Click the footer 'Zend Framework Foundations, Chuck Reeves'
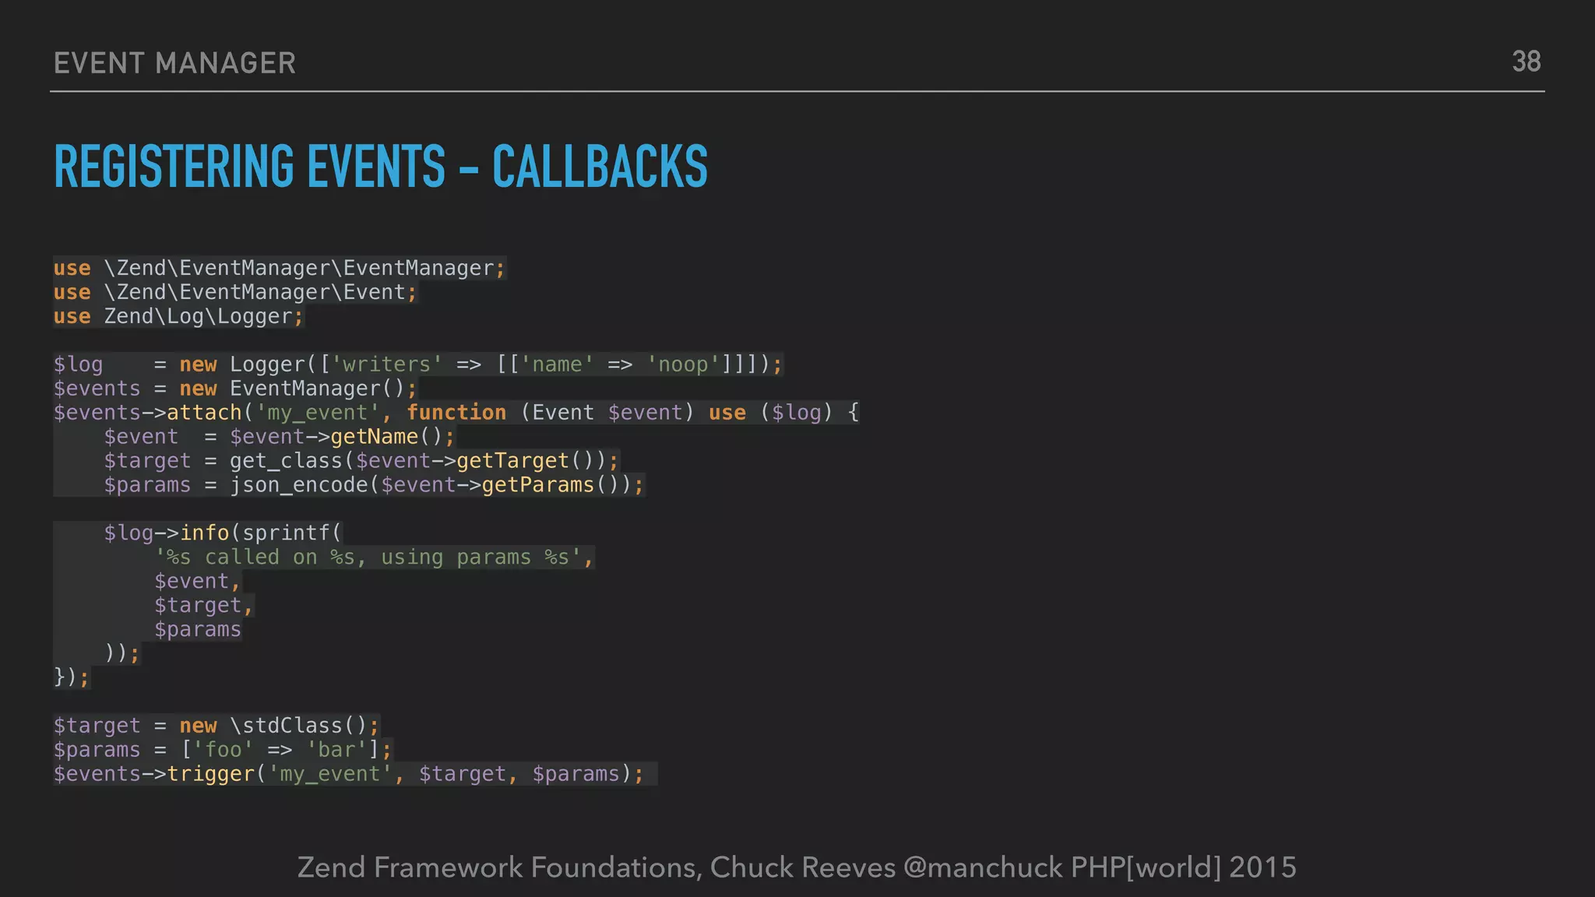The height and width of the screenshot is (897, 1595). [x=597, y=867]
